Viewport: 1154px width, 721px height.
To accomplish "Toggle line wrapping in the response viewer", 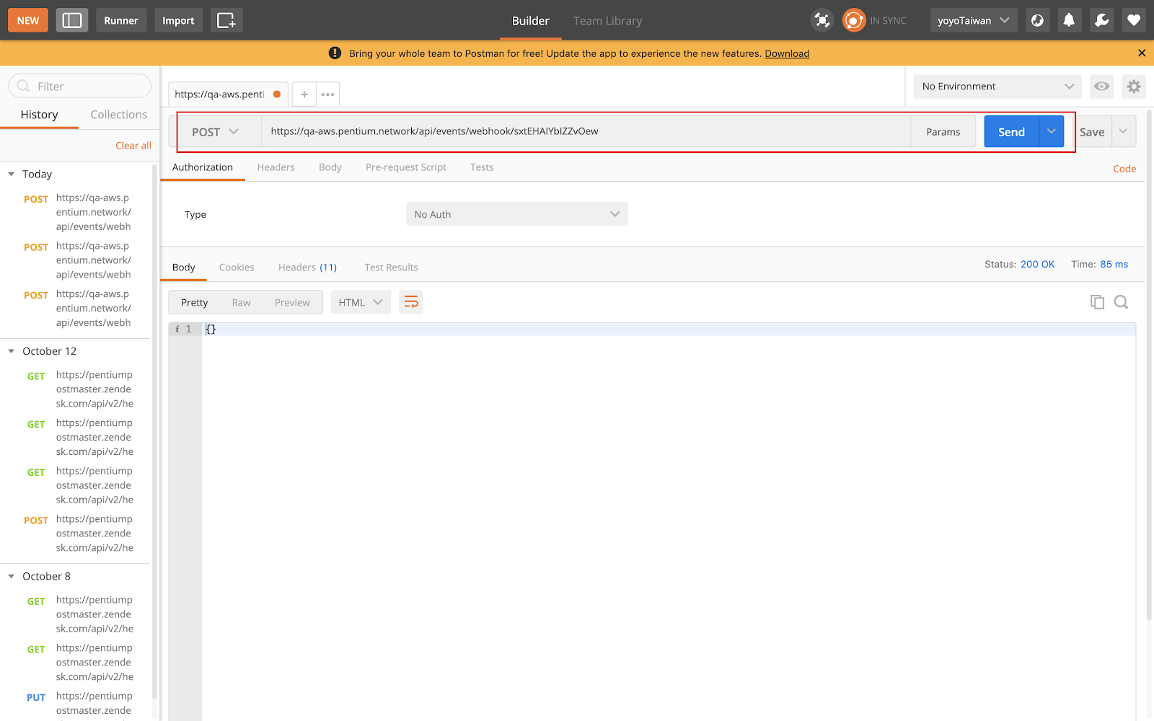I will [411, 301].
